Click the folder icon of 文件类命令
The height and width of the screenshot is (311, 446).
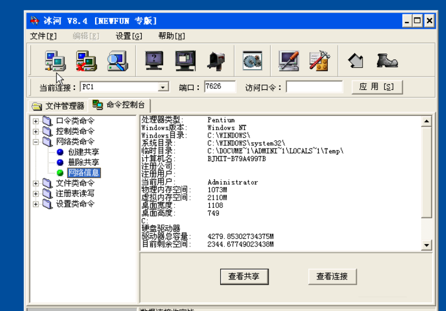click(x=47, y=183)
